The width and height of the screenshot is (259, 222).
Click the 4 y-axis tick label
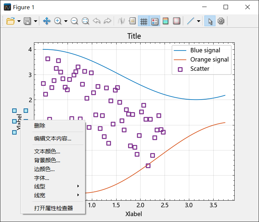click(30, 49)
